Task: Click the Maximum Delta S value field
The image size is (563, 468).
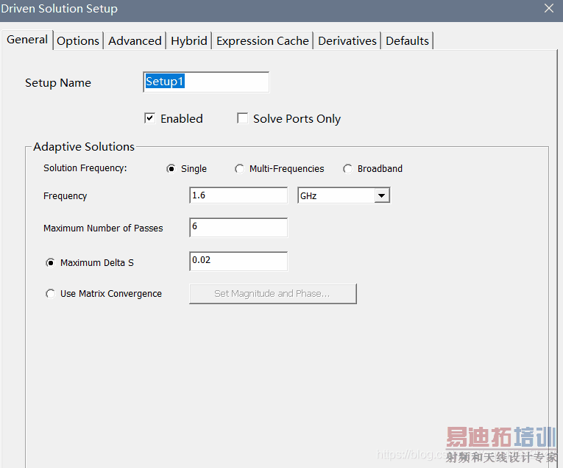Action: point(238,261)
